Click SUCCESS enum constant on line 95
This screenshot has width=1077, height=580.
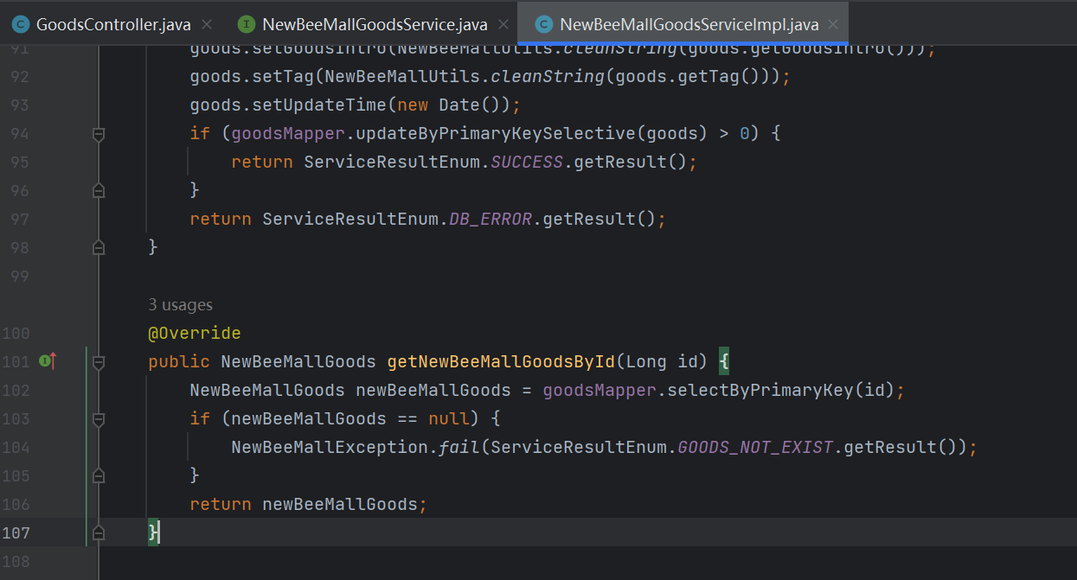pos(527,162)
